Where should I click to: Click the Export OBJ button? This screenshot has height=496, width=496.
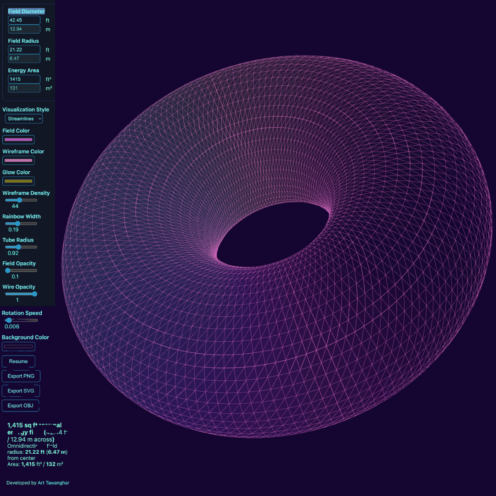[20, 406]
